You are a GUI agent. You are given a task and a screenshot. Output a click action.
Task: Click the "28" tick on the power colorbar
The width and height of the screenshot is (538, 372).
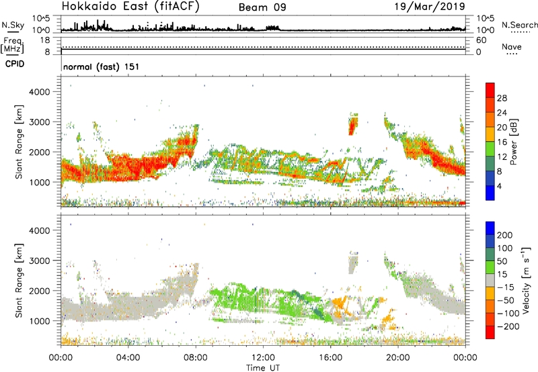[x=502, y=98]
